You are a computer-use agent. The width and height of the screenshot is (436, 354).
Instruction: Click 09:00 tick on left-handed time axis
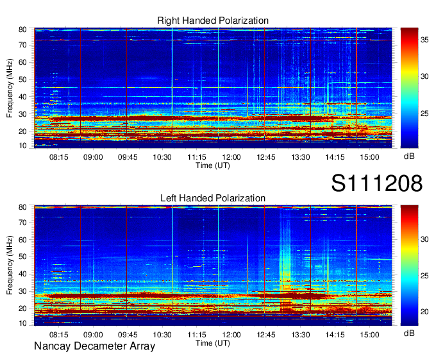pos(93,335)
